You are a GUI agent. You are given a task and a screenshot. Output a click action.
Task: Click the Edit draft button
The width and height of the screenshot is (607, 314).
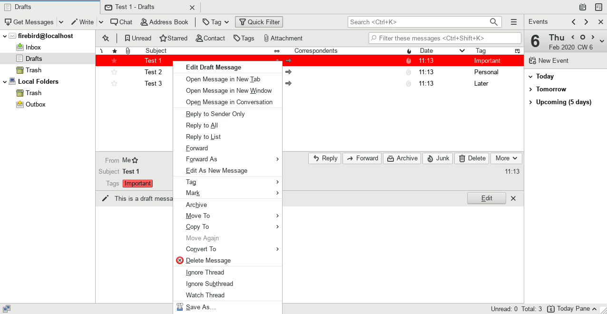click(486, 198)
